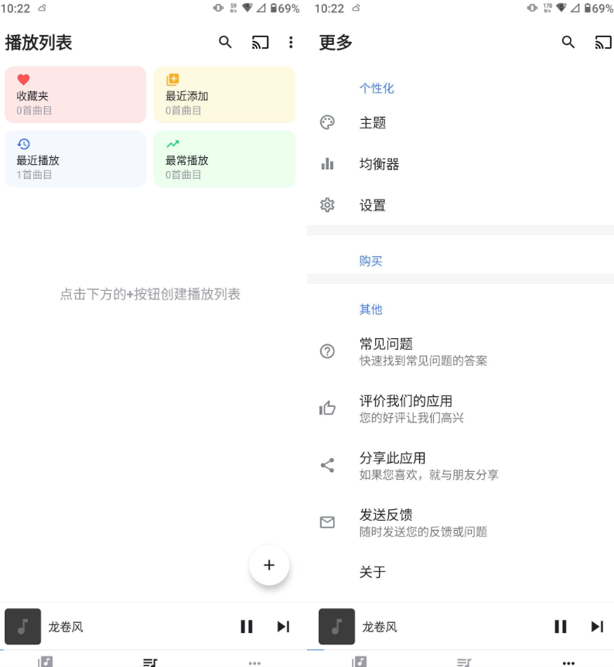Viewport: 614px width, 667px height.
Task: Open the 最近播放 history card
Action: click(75, 159)
